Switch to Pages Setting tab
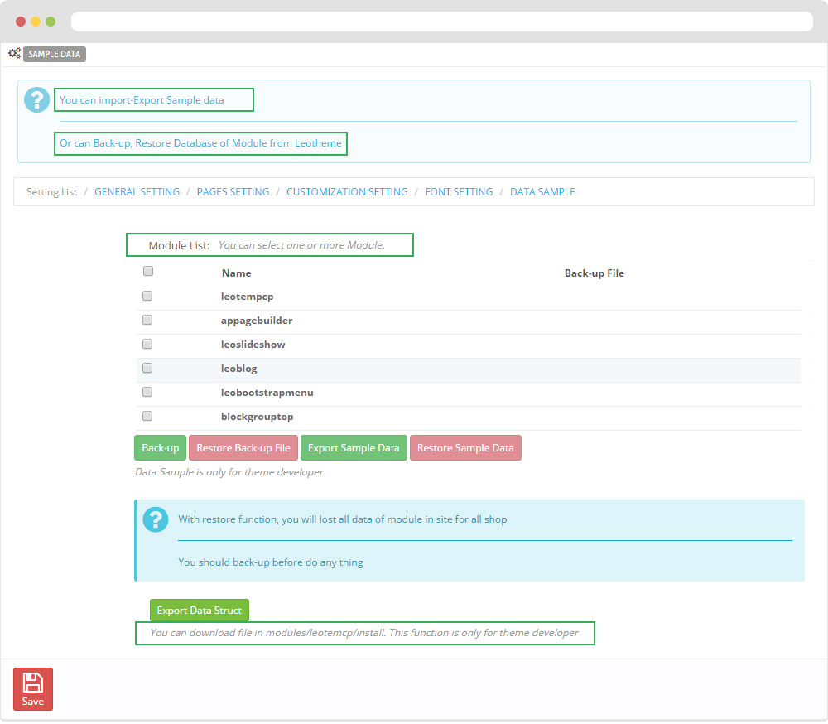This screenshot has height=724, width=828. [233, 192]
